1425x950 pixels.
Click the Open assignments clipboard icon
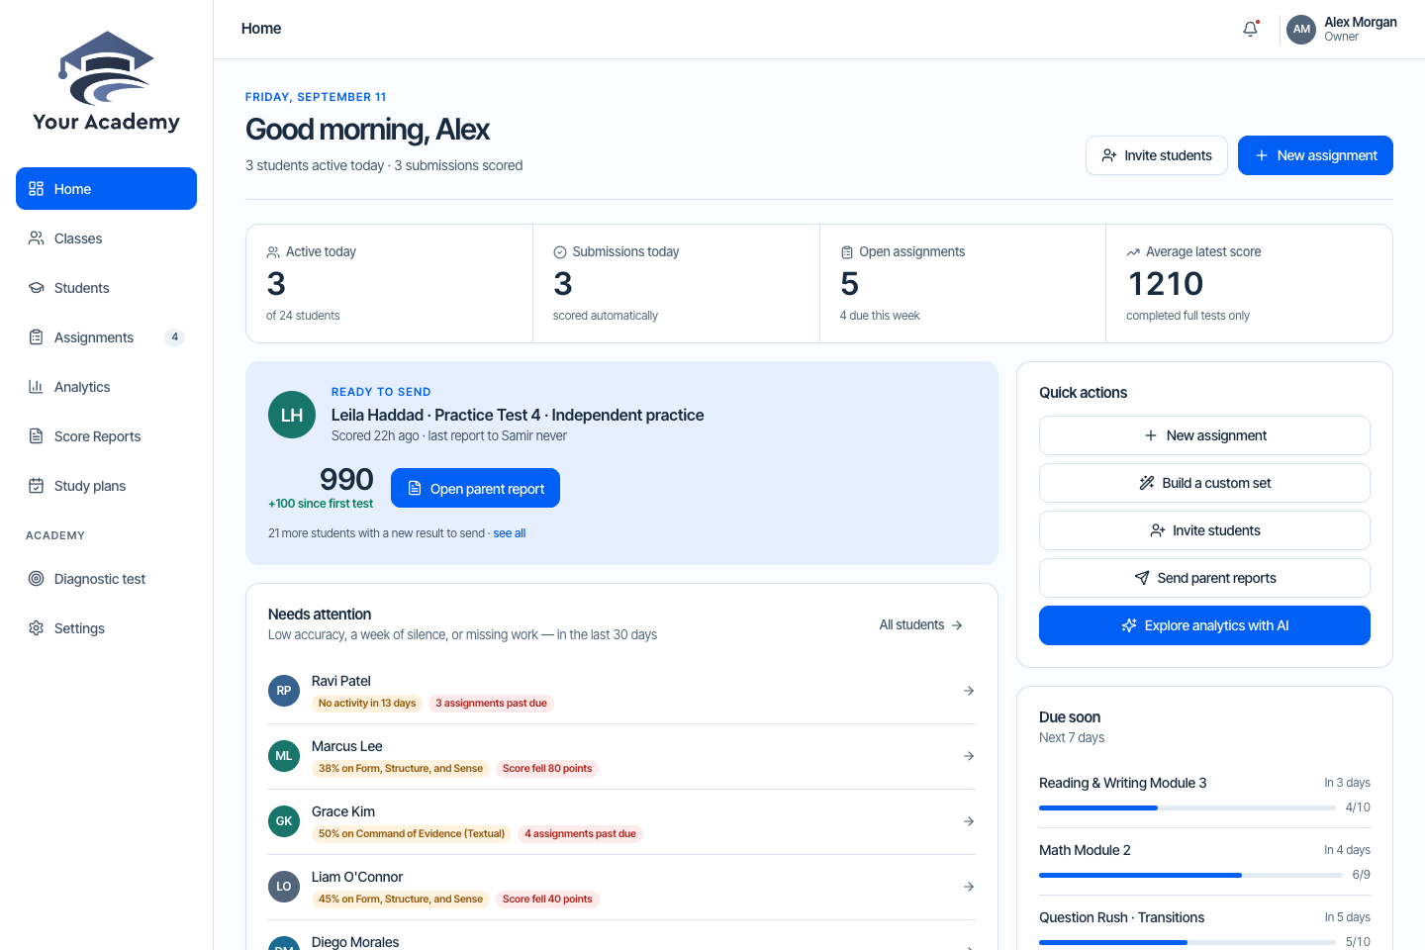click(847, 252)
